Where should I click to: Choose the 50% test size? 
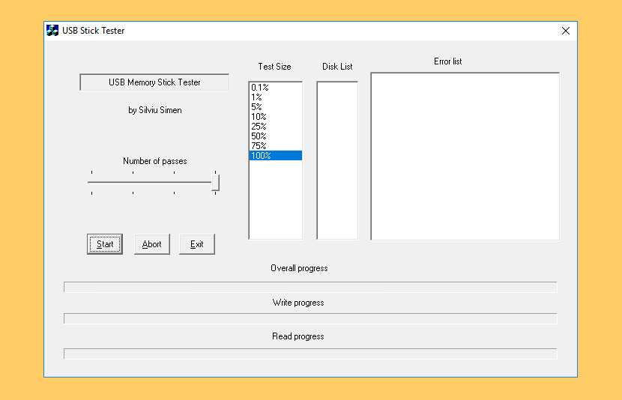pyautogui.click(x=259, y=136)
